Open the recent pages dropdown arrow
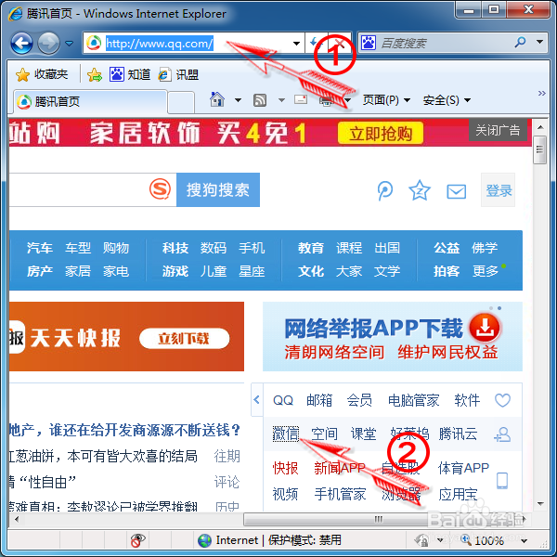The height and width of the screenshot is (557, 557). click(x=70, y=44)
